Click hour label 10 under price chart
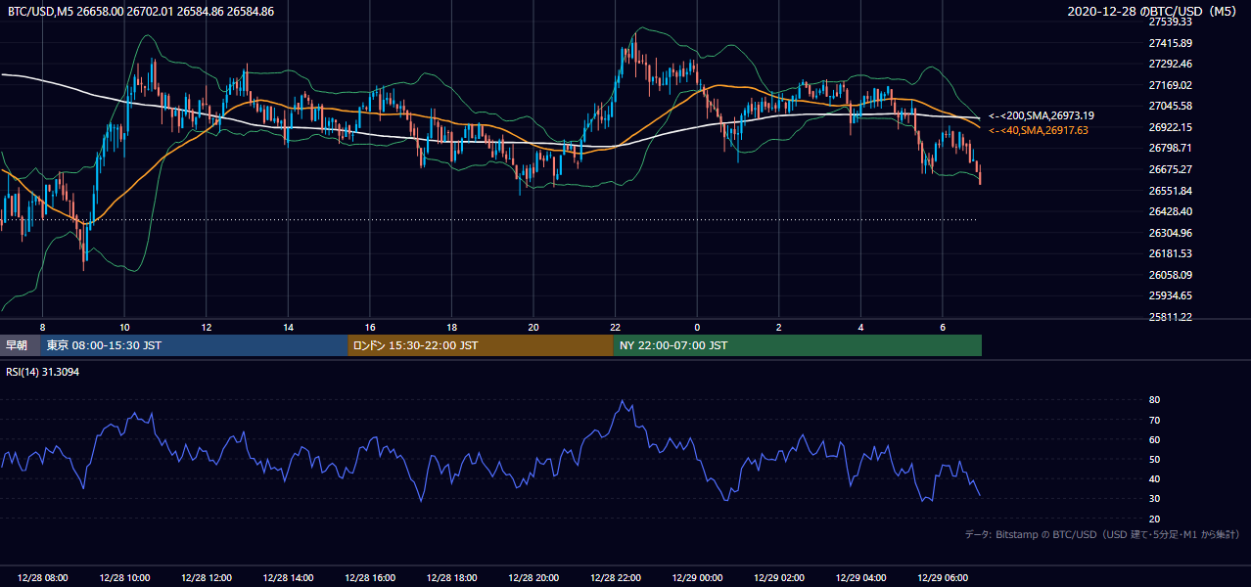The image size is (1251, 587). point(124,327)
